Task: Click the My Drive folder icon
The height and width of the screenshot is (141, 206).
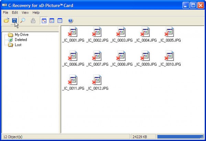Action: point(11,35)
